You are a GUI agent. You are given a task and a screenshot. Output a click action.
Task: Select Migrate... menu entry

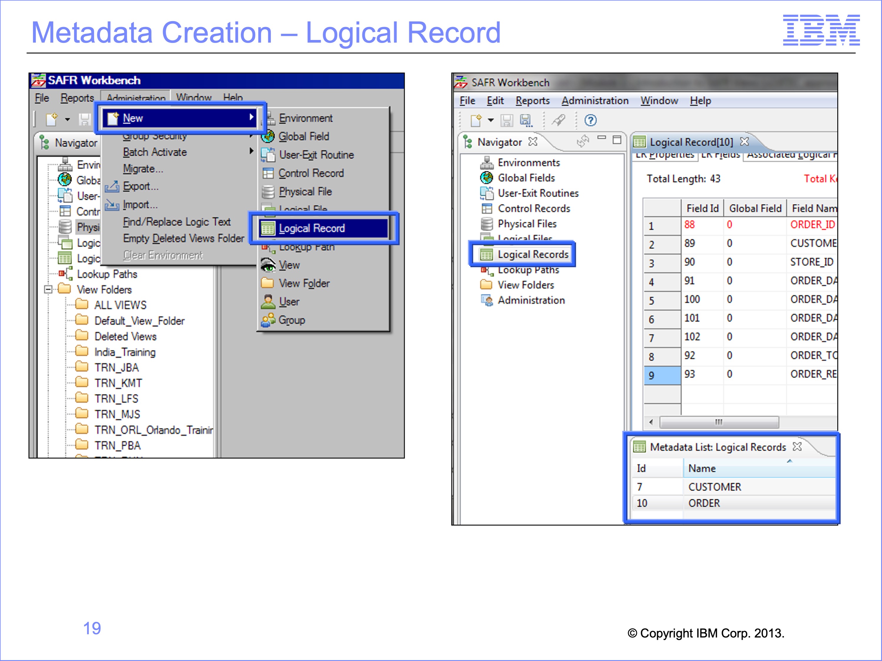tap(143, 169)
